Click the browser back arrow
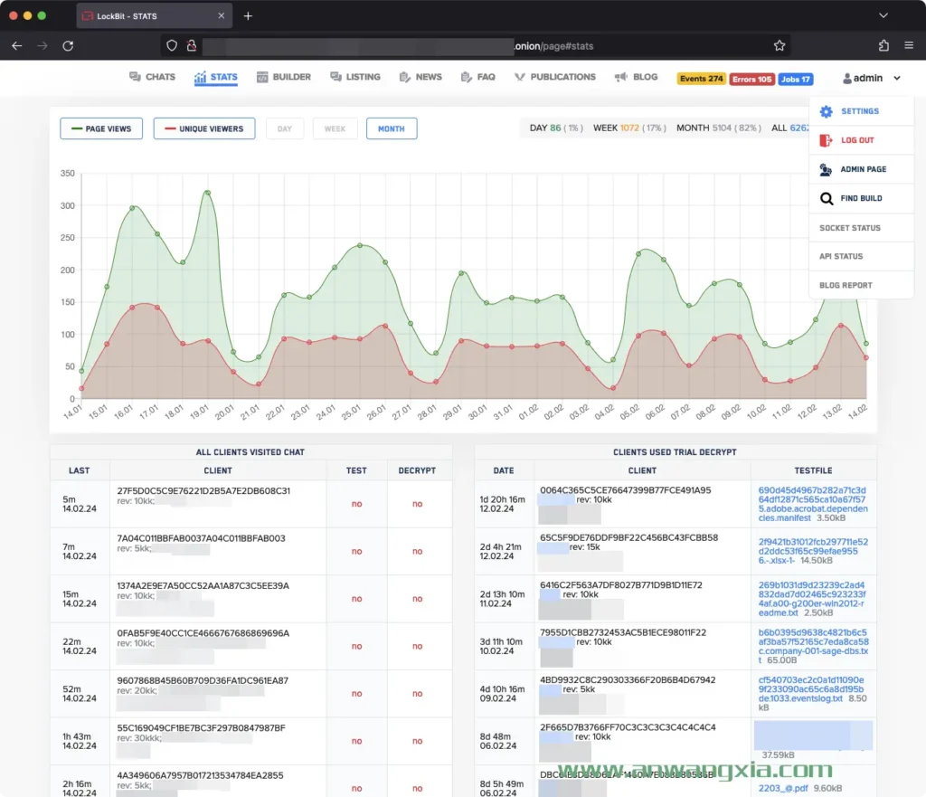This screenshot has width=926, height=797. 16,45
